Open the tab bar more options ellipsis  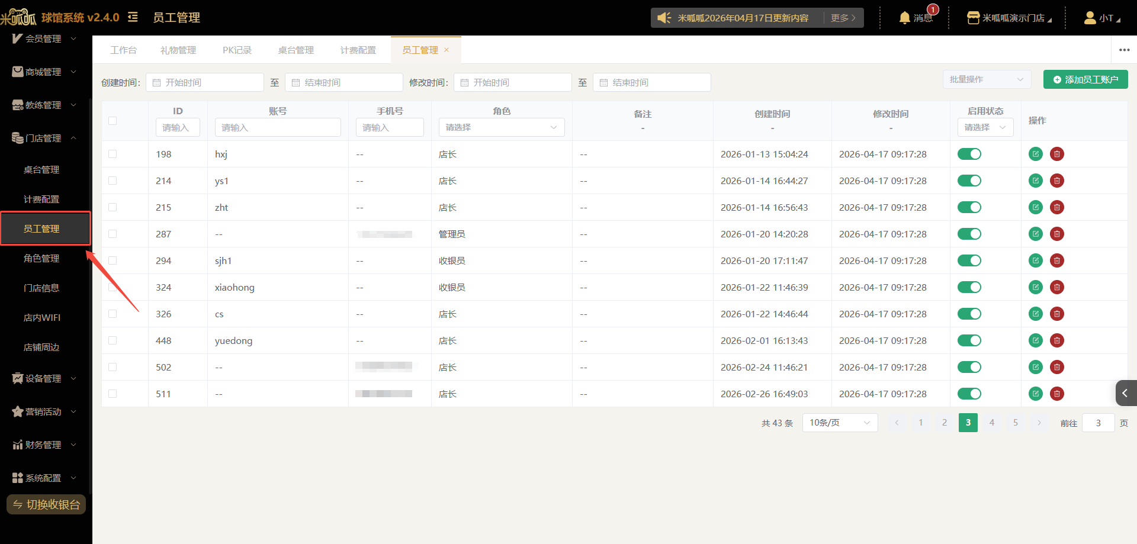tap(1125, 50)
